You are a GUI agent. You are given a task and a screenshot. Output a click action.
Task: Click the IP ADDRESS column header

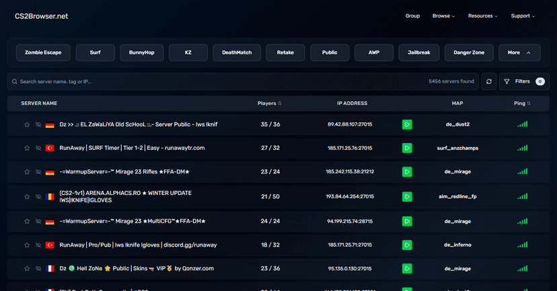352,103
